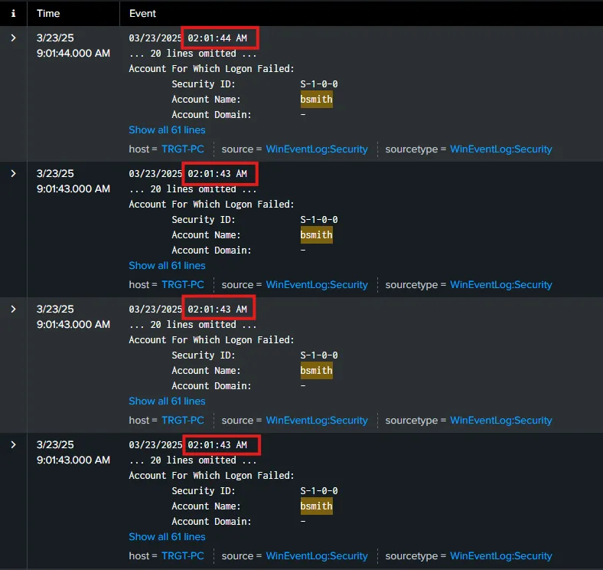Screen dimensions: 603x570
Task: Show all 61 lines in last event
Action: click(167, 537)
